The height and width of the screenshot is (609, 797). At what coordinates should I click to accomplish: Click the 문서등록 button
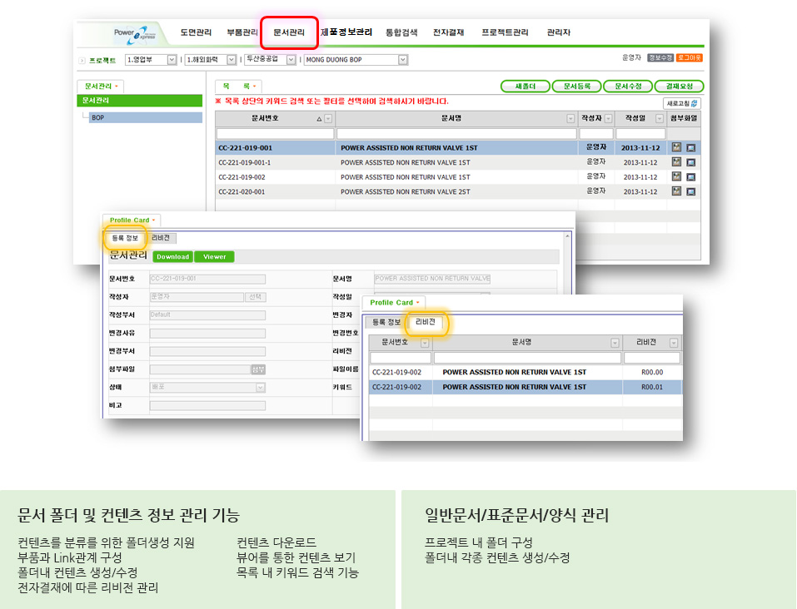tap(577, 87)
